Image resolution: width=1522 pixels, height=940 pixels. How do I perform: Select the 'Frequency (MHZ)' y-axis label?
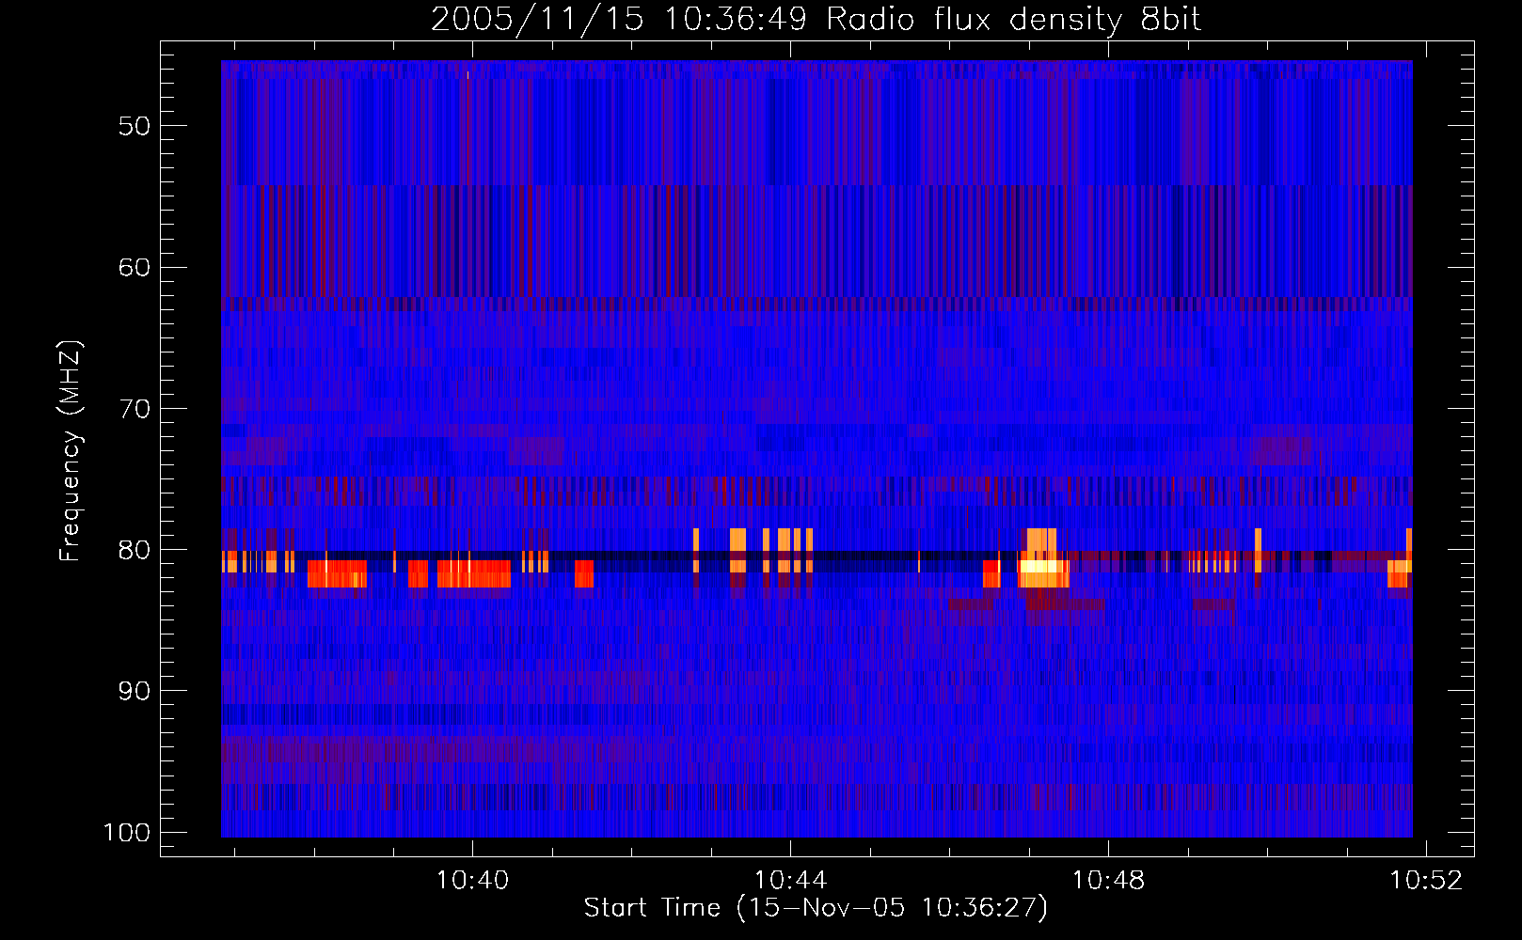click(x=71, y=451)
